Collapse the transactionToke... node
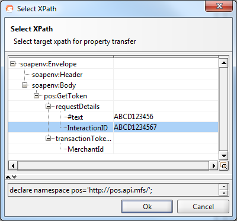 49,139
